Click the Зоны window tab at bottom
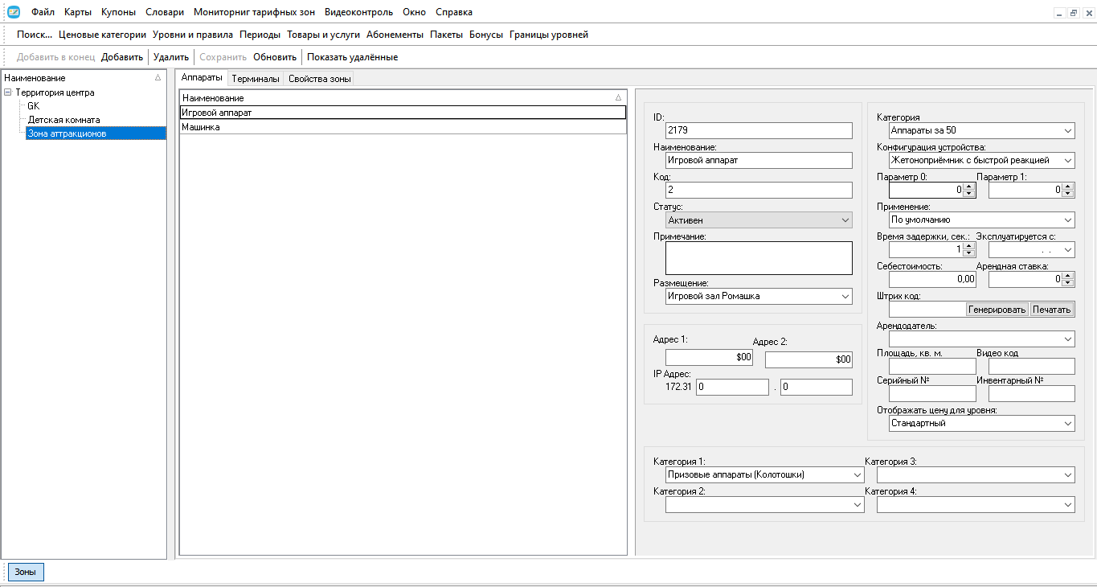Screen dimensions: 1097x587 pos(26,572)
